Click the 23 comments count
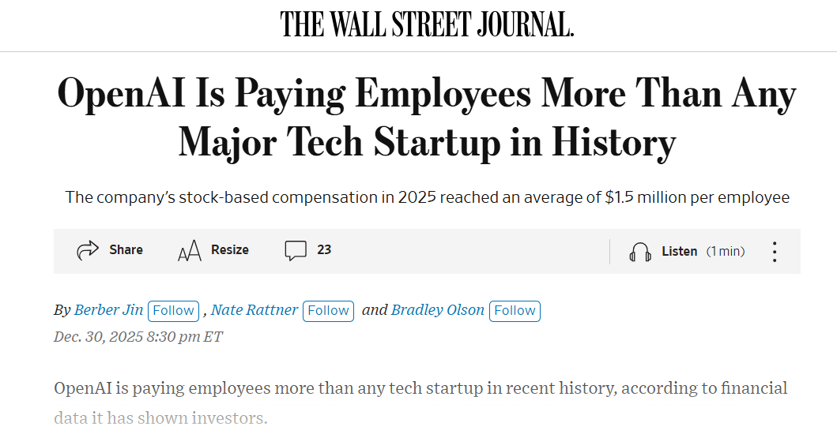 pos(324,250)
